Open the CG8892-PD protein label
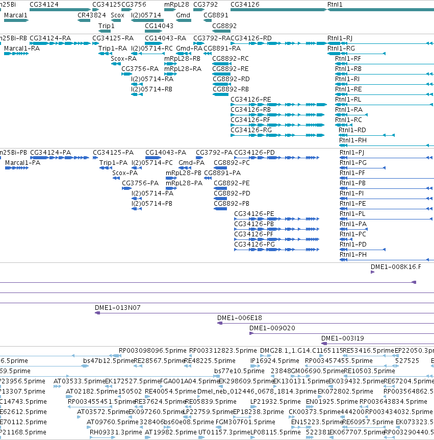434x440 pixels. pyautogui.click(x=232, y=193)
